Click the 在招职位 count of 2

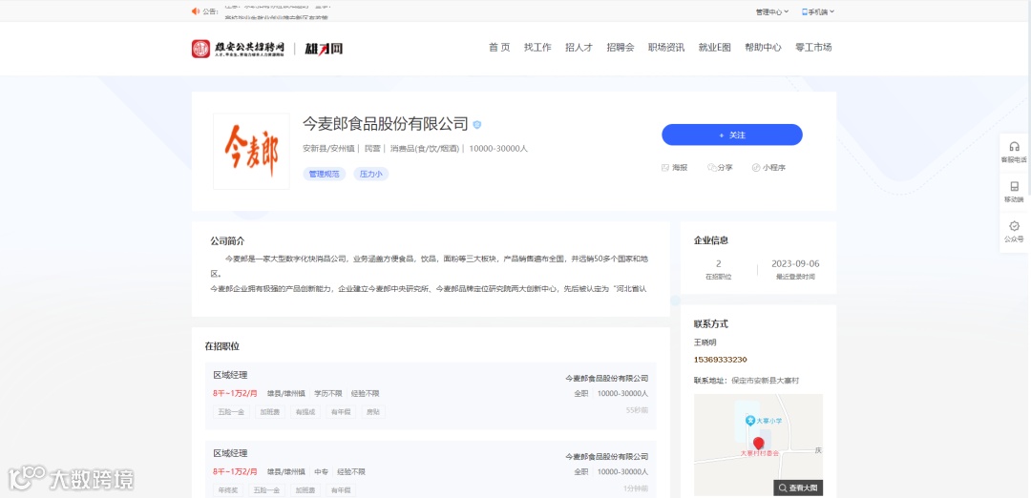click(719, 264)
